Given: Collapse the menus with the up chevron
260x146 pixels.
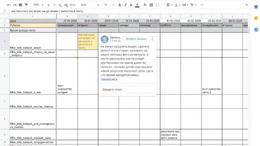Looking at the screenshot, I should [x=247, y=5].
